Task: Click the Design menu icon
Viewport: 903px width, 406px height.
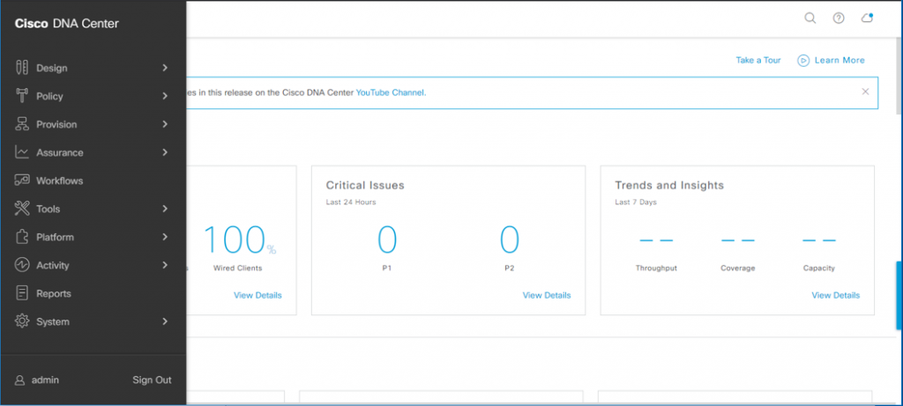Action: pos(22,67)
